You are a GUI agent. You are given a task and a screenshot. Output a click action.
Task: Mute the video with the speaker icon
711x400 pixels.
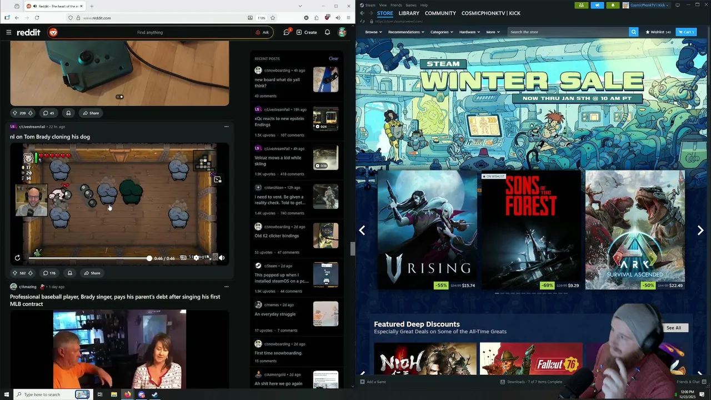pyautogui.click(x=222, y=258)
